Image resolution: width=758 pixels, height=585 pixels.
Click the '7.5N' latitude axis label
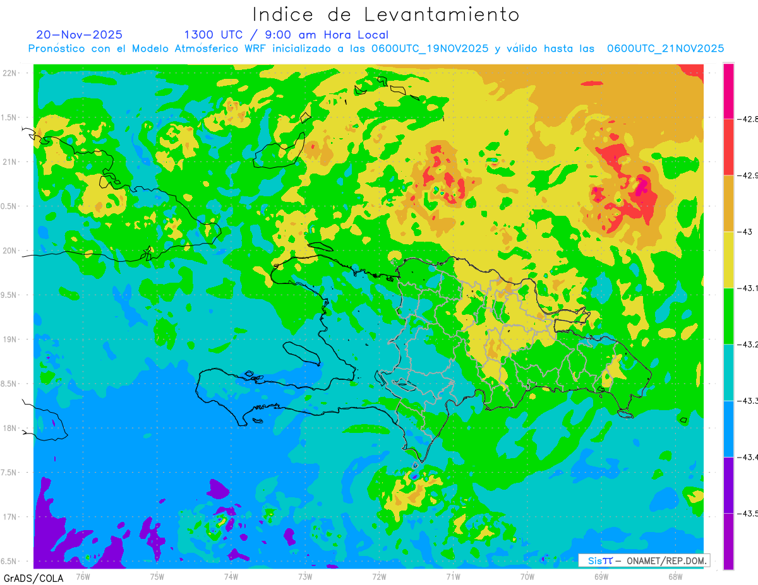(9, 473)
